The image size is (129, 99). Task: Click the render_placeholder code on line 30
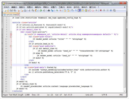(56, 86)
